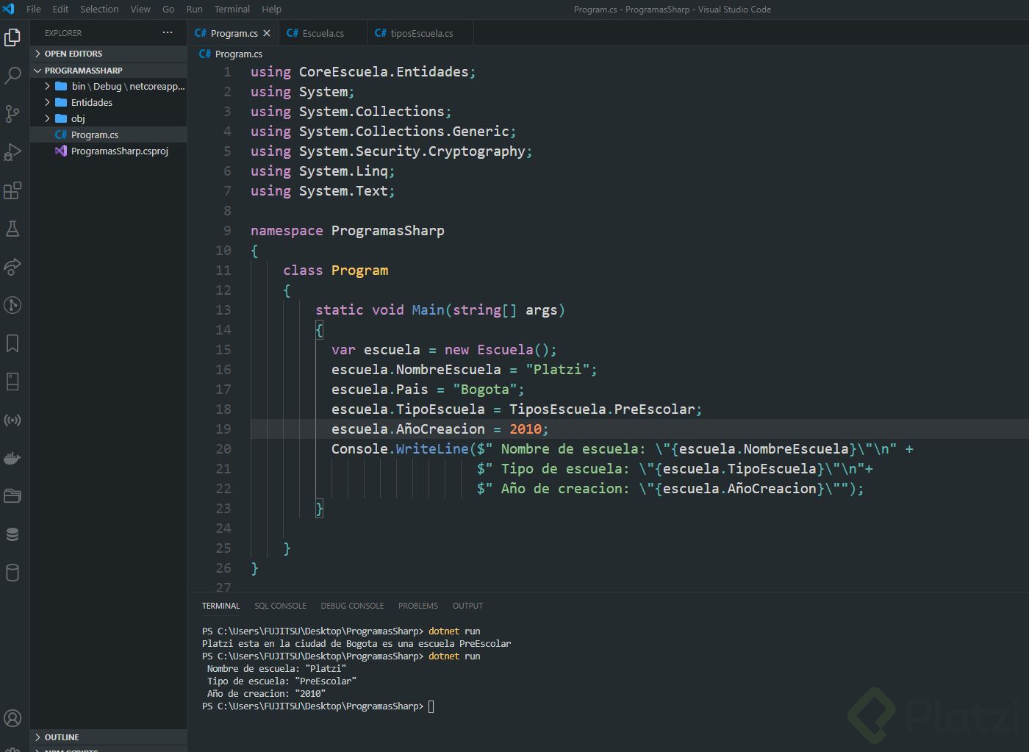The width and height of the screenshot is (1029, 752).
Task: Click the terminal prompt input cursor
Action: click(x=431, y=706)
